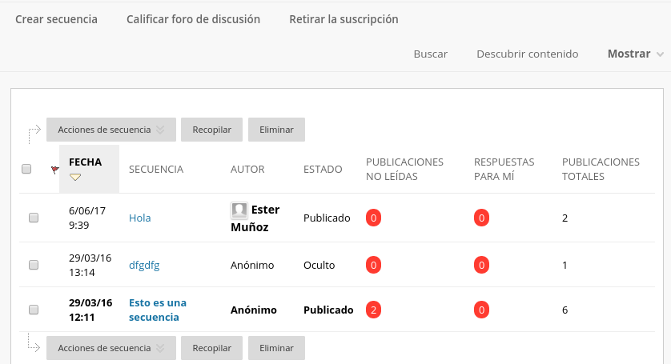Click the unread posts badge in Hola row
The image size is (671, 364).
(x=372, y=218)
